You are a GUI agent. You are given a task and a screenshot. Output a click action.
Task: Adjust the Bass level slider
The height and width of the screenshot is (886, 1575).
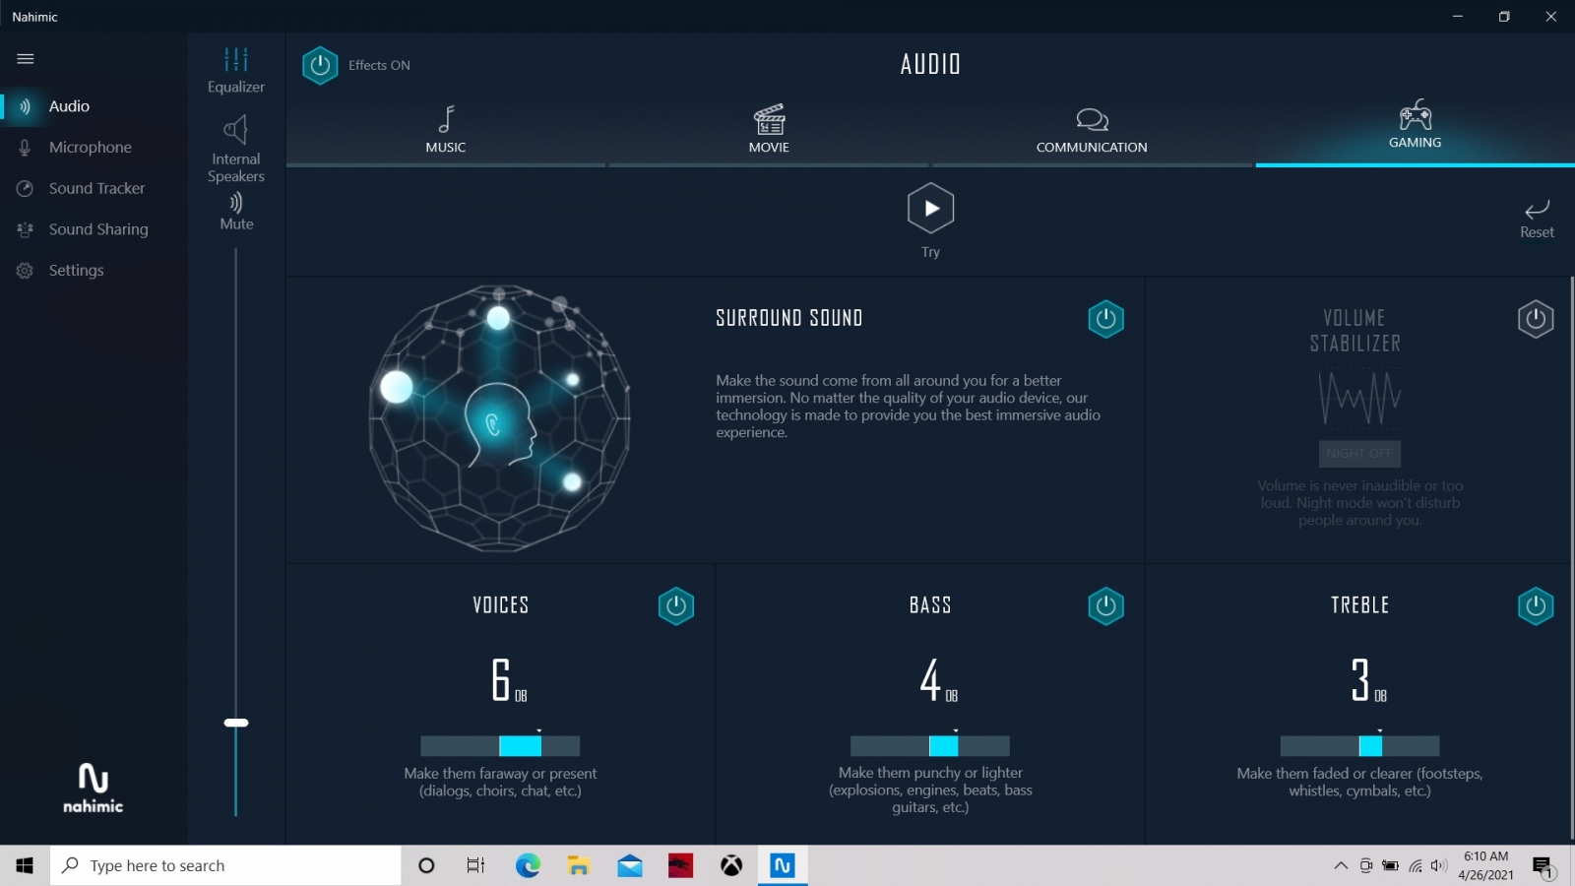(930, 745)
